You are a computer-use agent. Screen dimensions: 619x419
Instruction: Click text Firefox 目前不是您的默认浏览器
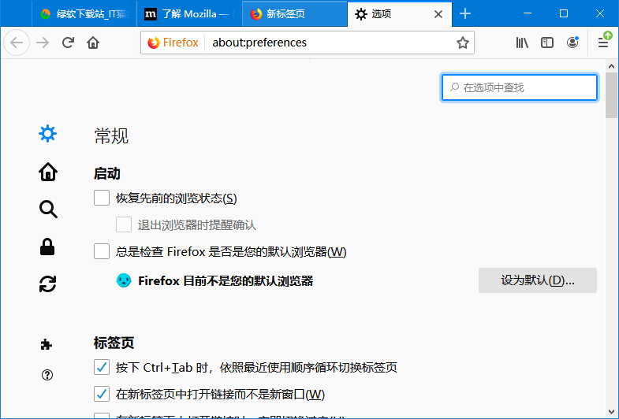(226, 281)
